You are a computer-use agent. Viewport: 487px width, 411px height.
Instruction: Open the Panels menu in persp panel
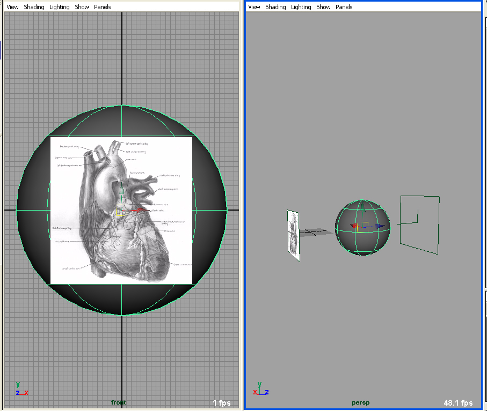pyautogui.click(x=344, y=7)
